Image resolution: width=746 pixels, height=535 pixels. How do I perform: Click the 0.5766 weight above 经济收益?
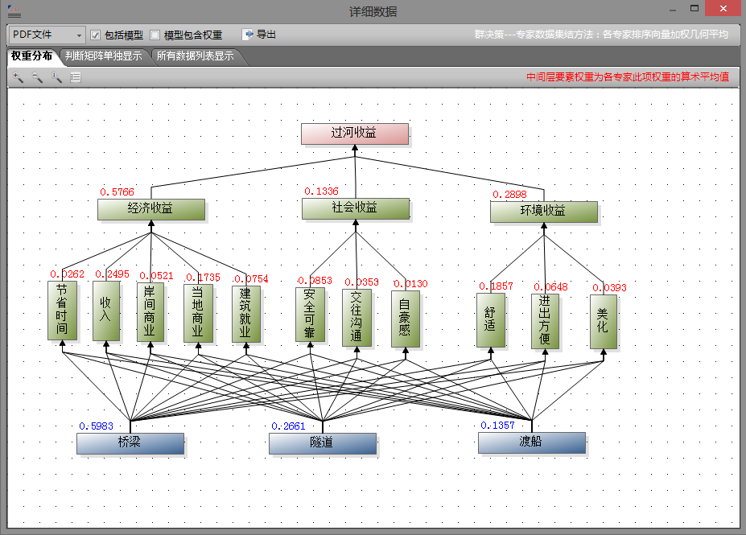(117, 192)
